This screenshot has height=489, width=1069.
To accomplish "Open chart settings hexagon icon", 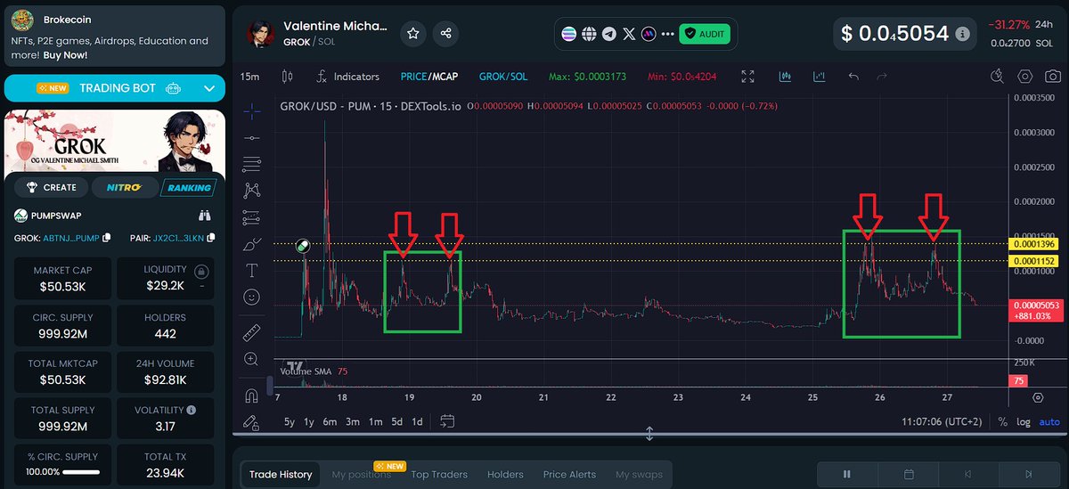I will click(1024, 77).
